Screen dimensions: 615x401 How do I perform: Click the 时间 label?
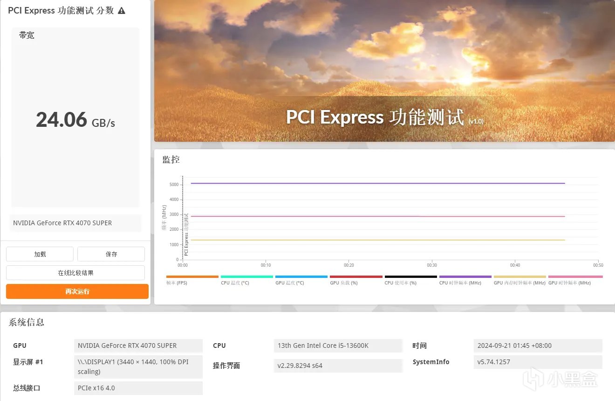419,346
